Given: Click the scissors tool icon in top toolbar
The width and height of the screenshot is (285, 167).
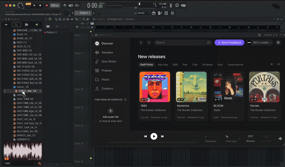Looking at the screenshot, I should pyautogui.click(x=171, y=5).
